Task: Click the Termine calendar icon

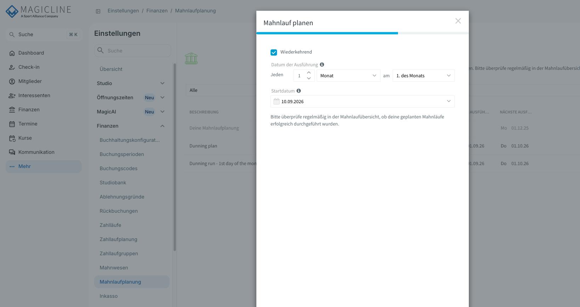Action: pos(12,124)
